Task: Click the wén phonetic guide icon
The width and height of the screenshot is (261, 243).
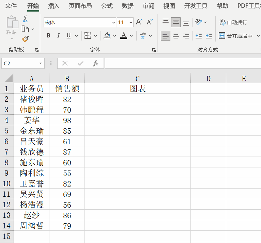Action: [143, 36]
